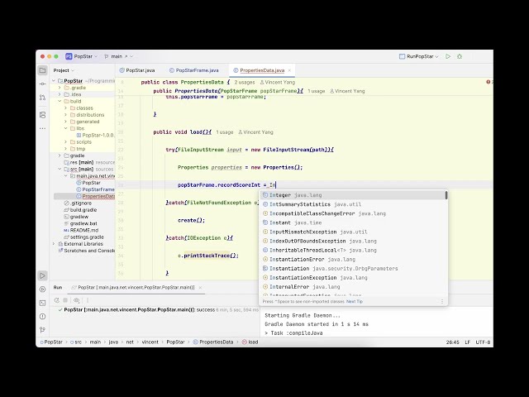
Task: Open the PopStar project dropdown
Action: [86, 56]
